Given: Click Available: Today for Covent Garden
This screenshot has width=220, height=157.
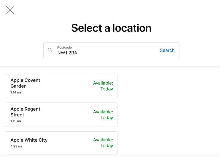Looking at the screenshot, I should 103,86.
